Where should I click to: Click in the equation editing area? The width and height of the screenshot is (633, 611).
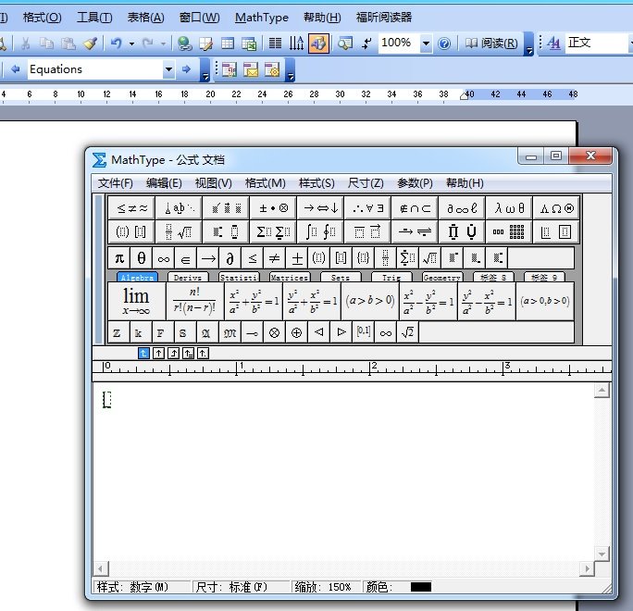tap(352, 472)
